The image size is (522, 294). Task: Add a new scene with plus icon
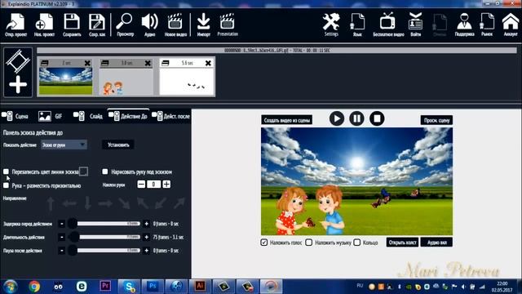[x=18, y=84]
